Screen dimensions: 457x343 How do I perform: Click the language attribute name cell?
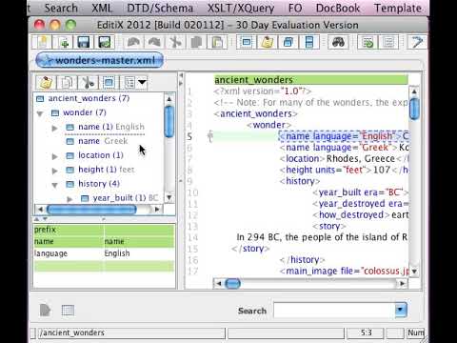pyautogui.click(x=69, y=253)
